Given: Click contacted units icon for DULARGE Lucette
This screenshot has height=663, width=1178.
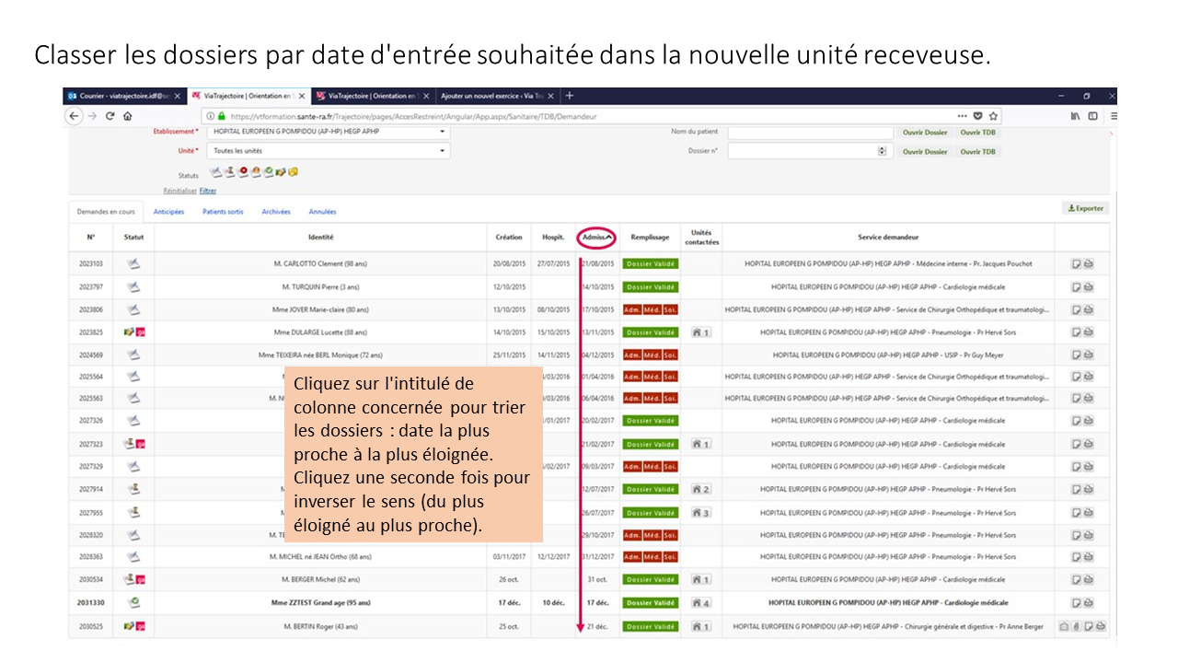Looking at the screenshot, I should [701, 332].
